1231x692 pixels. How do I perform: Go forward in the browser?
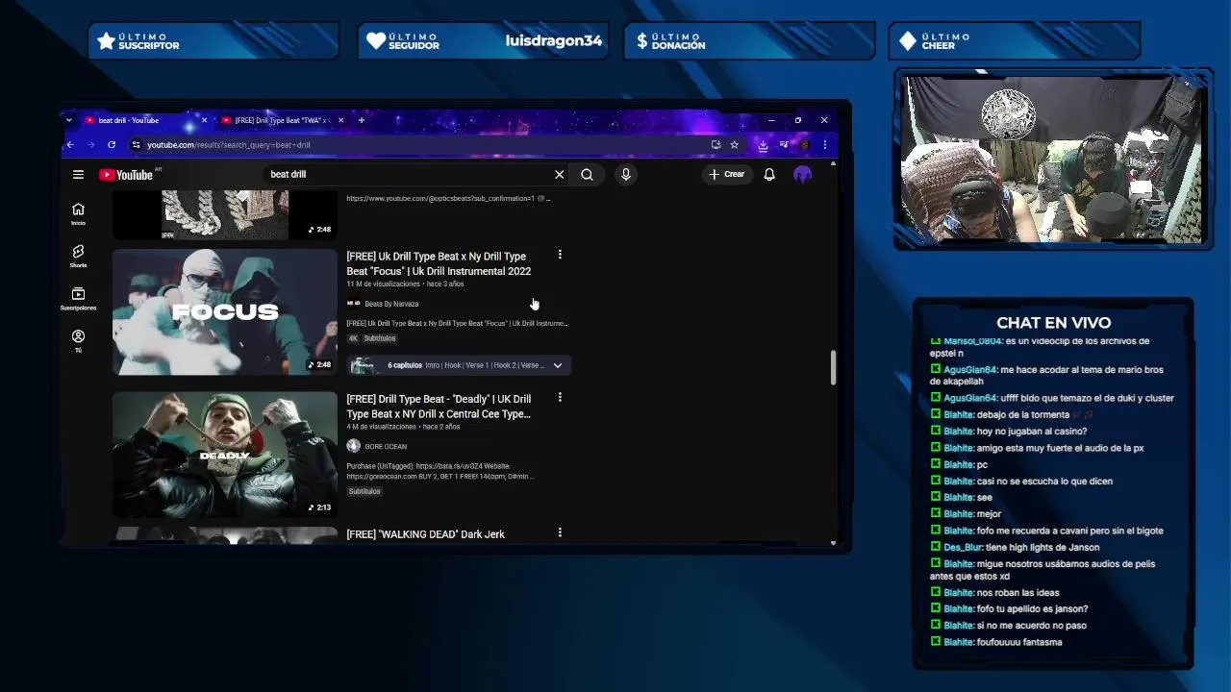[x=90, y=144]
